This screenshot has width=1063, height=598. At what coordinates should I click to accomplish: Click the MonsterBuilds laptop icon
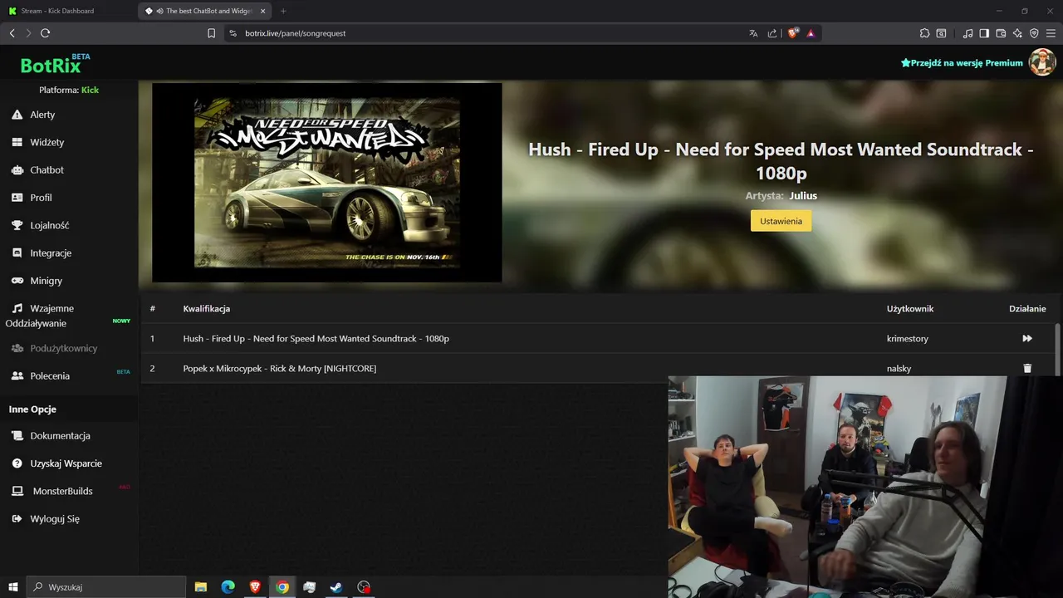[17, 491]
